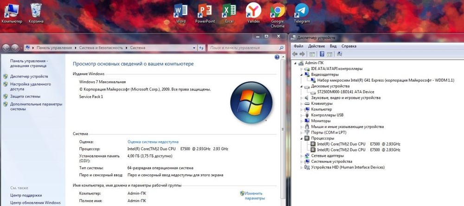
Task: Click the magnifier icon in the search box
Action: point(281,48)
